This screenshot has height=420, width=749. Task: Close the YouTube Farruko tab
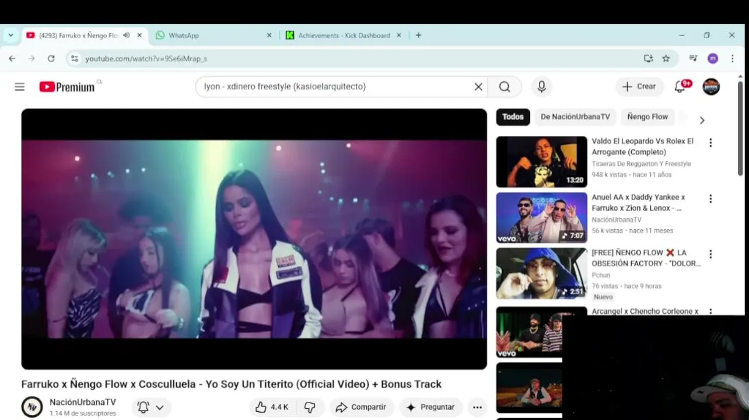tap(139, 35)
